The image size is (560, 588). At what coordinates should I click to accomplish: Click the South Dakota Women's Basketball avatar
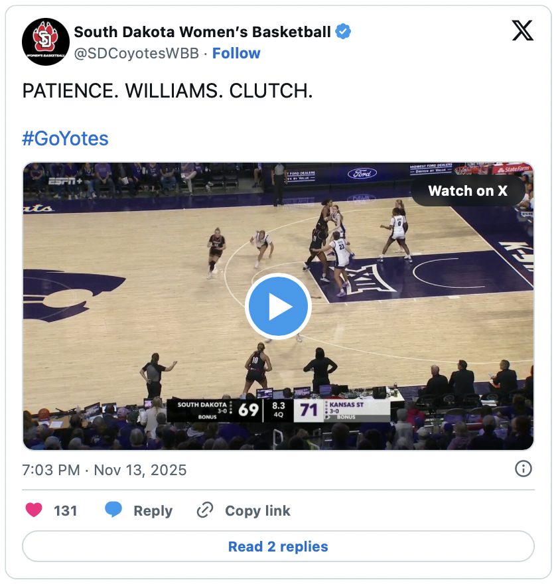(46, 42)
